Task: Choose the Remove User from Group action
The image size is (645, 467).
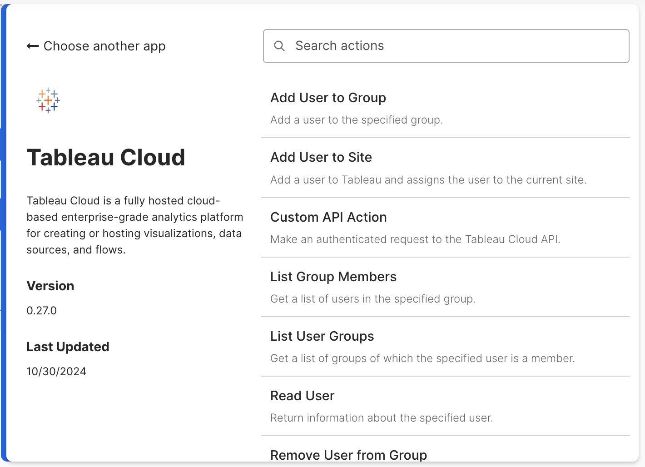Action: 348,455
